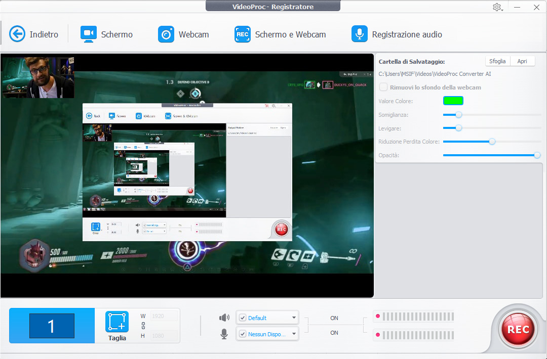This screenshot has width=547, height=359.
Task: Click the Taglia crop area icon
Action: pyautogui.click(x=117, y=322)
